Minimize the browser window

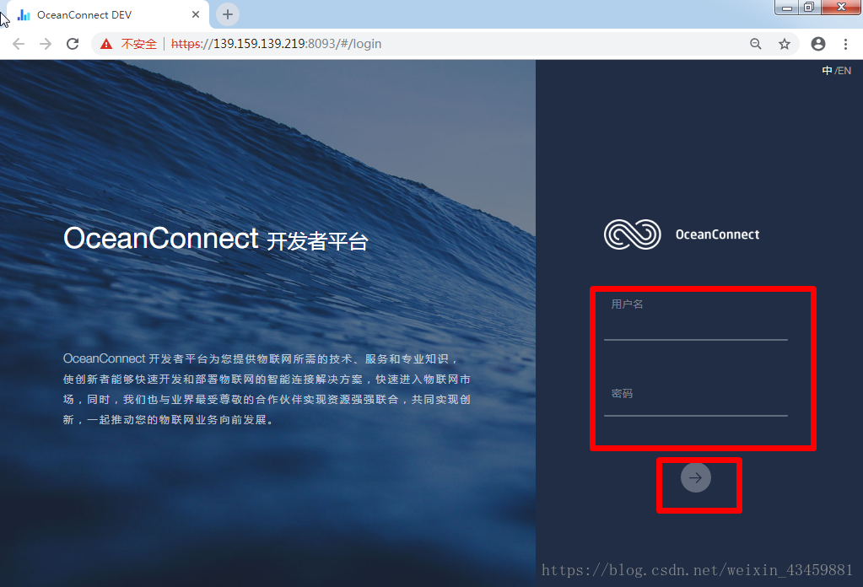coord(787,7)
